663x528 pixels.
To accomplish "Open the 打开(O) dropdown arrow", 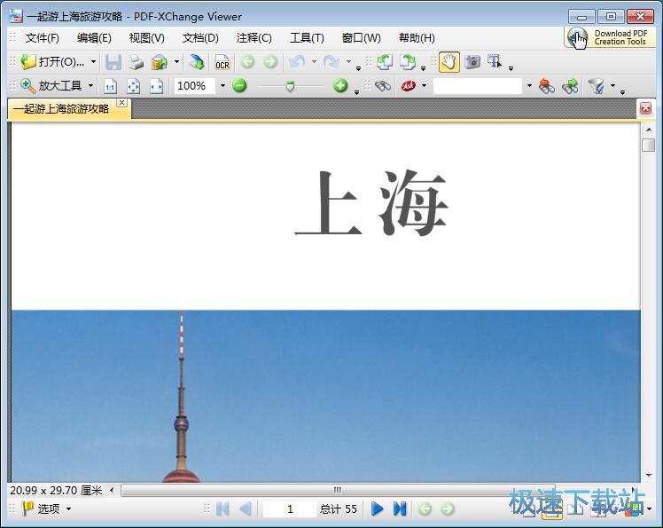I will click(x=93, y=62).
